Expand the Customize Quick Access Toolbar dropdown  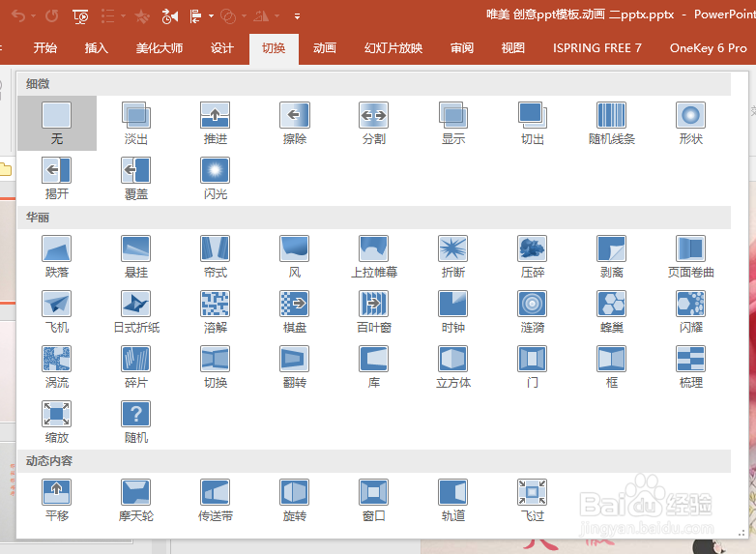[x=297, y=16]
